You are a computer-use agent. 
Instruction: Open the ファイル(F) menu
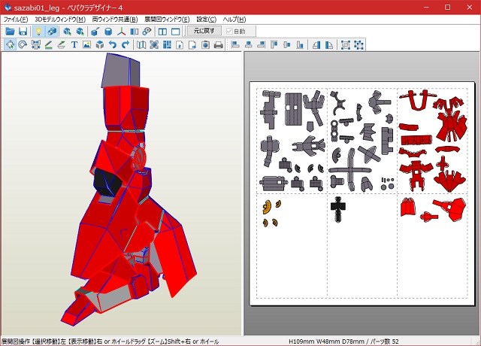tap(16, 20)
